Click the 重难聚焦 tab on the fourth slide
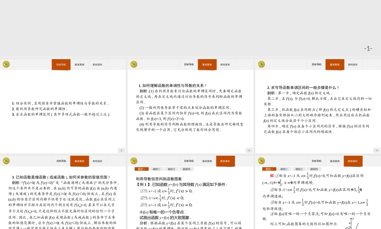The width and height of the screenshot is (381, 229). click(x=79, y=161)
